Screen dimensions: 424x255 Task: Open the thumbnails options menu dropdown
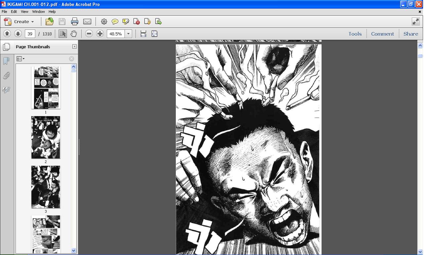pyautogui.click(x=20, y=59)
